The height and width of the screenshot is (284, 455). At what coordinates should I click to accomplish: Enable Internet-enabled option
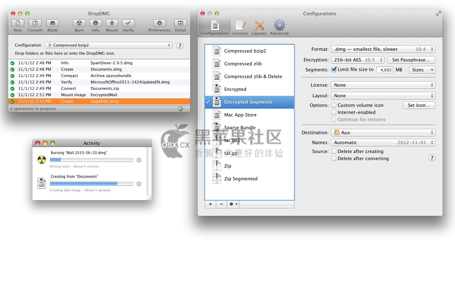pyautogui.click(x=334, y=113)
